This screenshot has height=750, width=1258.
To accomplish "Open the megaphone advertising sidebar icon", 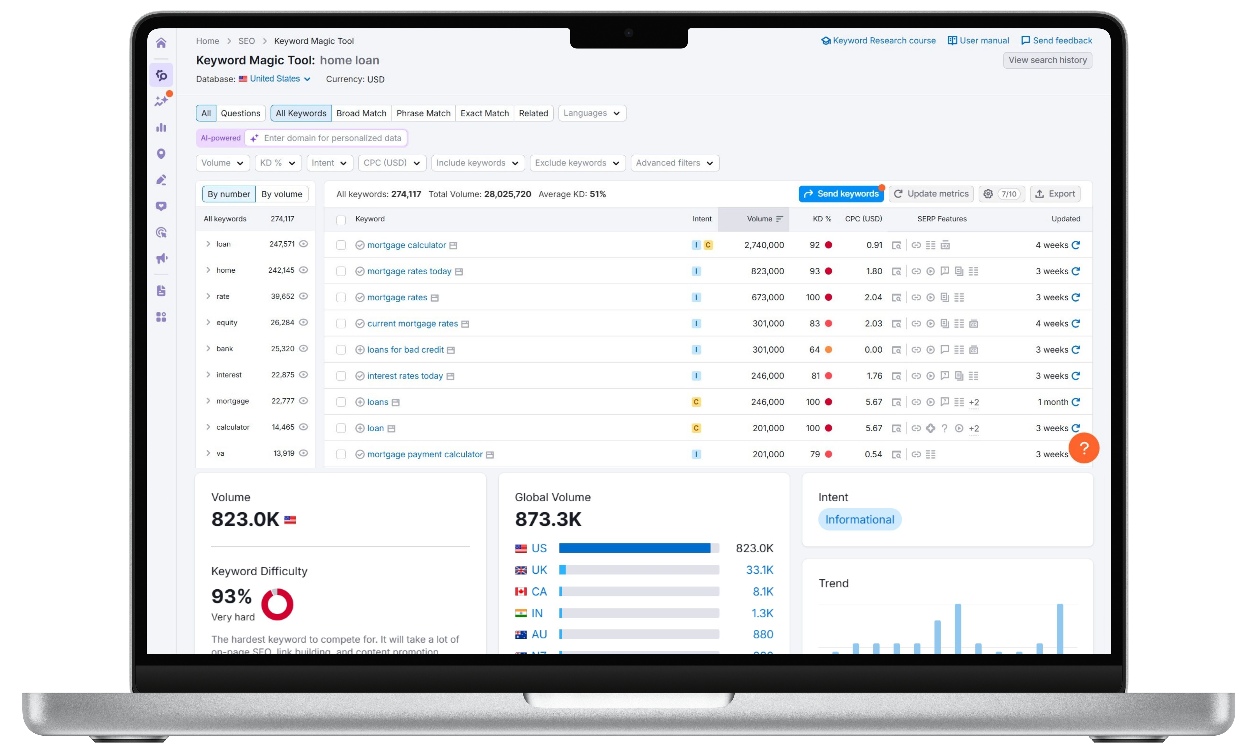I will coord(161,259).
